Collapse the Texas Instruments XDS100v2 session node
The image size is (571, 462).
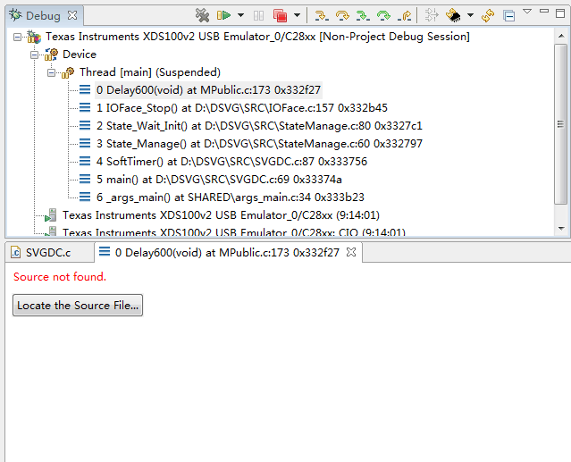click(17, 37)
